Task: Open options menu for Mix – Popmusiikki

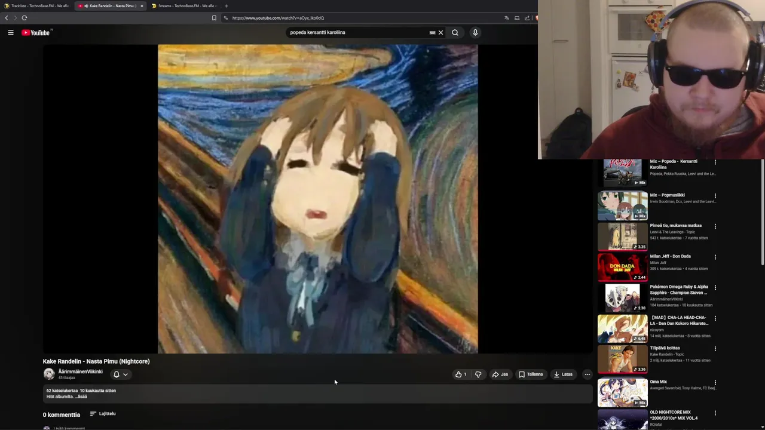Action: pyautogui.click(x=715, y=196)
